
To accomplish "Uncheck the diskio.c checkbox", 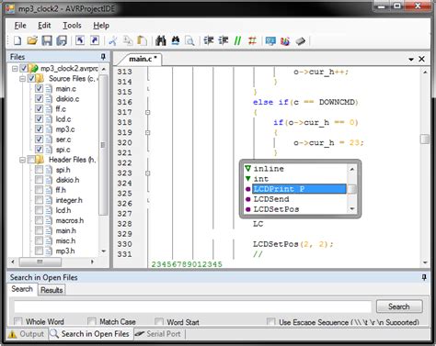I will (39, 99).
